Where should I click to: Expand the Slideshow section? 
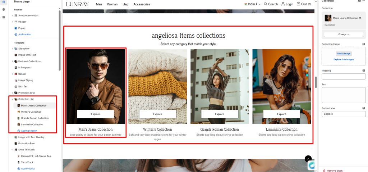point(13,49)
